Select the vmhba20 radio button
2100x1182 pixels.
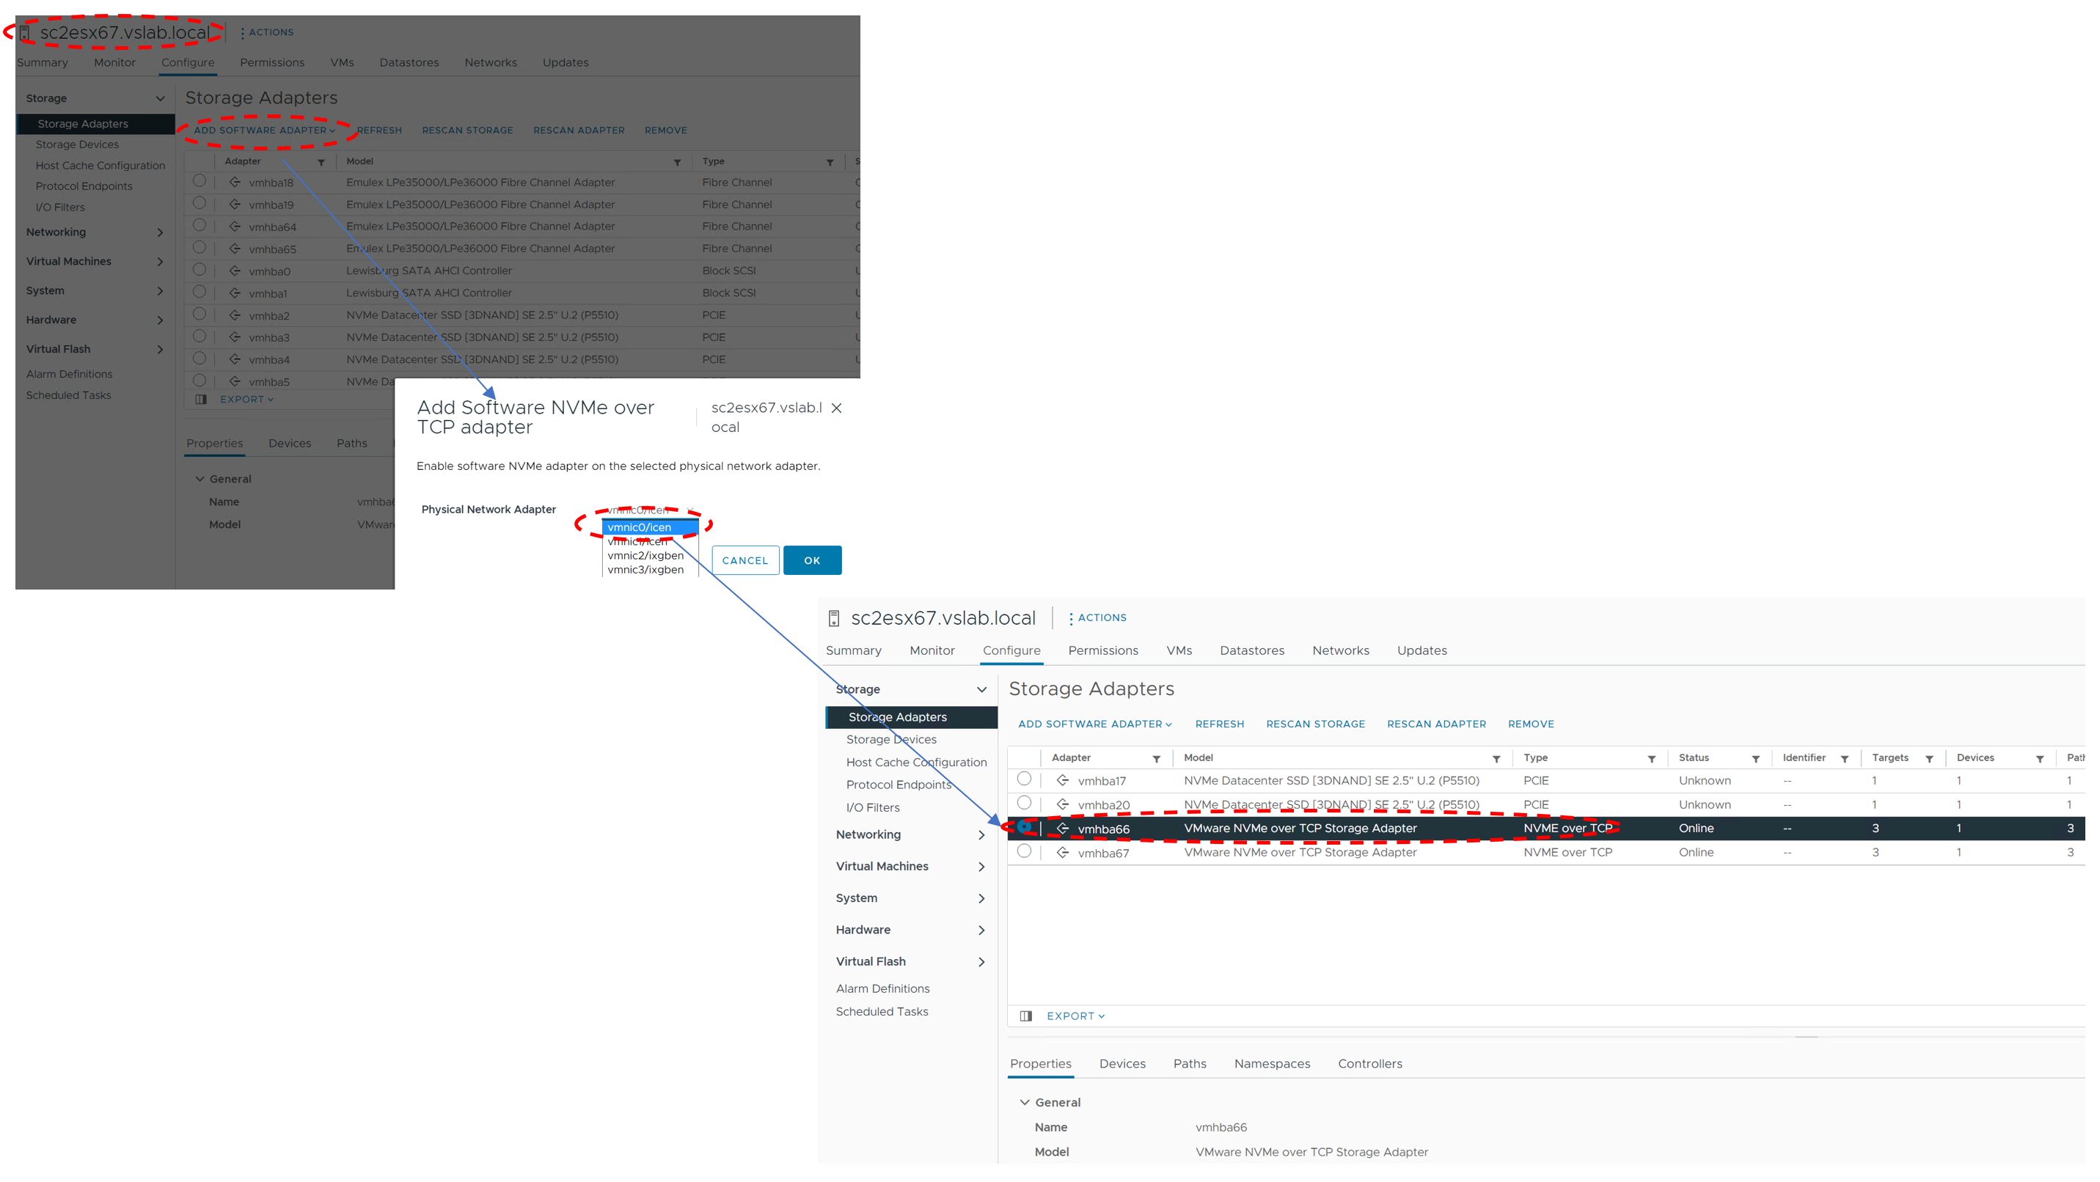point(1024,804)
